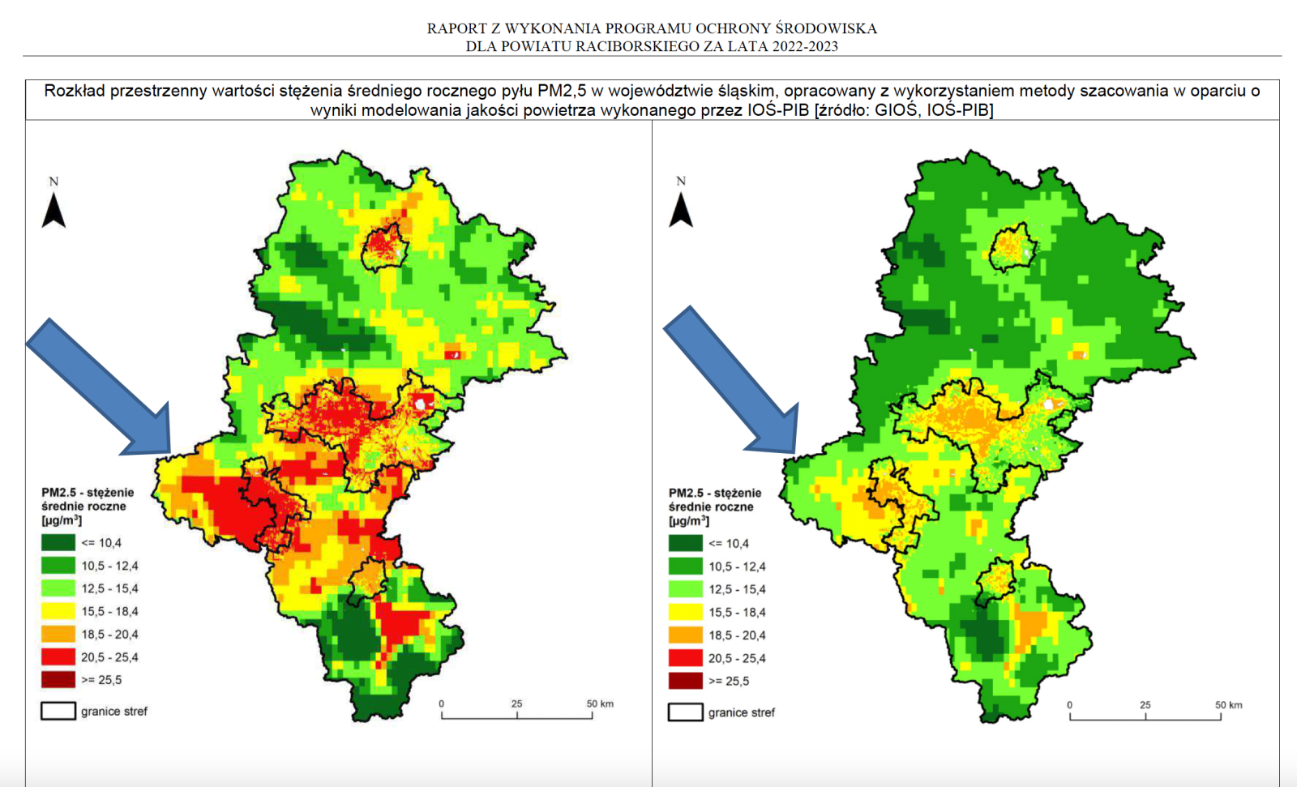This screenshot has width=1297, height=787.
Task: Click the '50 km' label on the right scale bar
Action: [1228, 704]
